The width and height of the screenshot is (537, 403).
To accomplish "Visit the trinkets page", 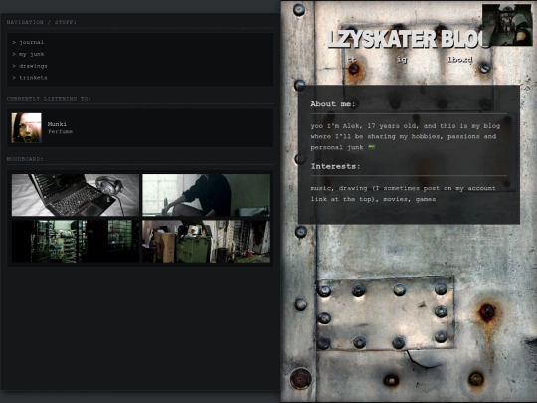I will click(33, 78).
